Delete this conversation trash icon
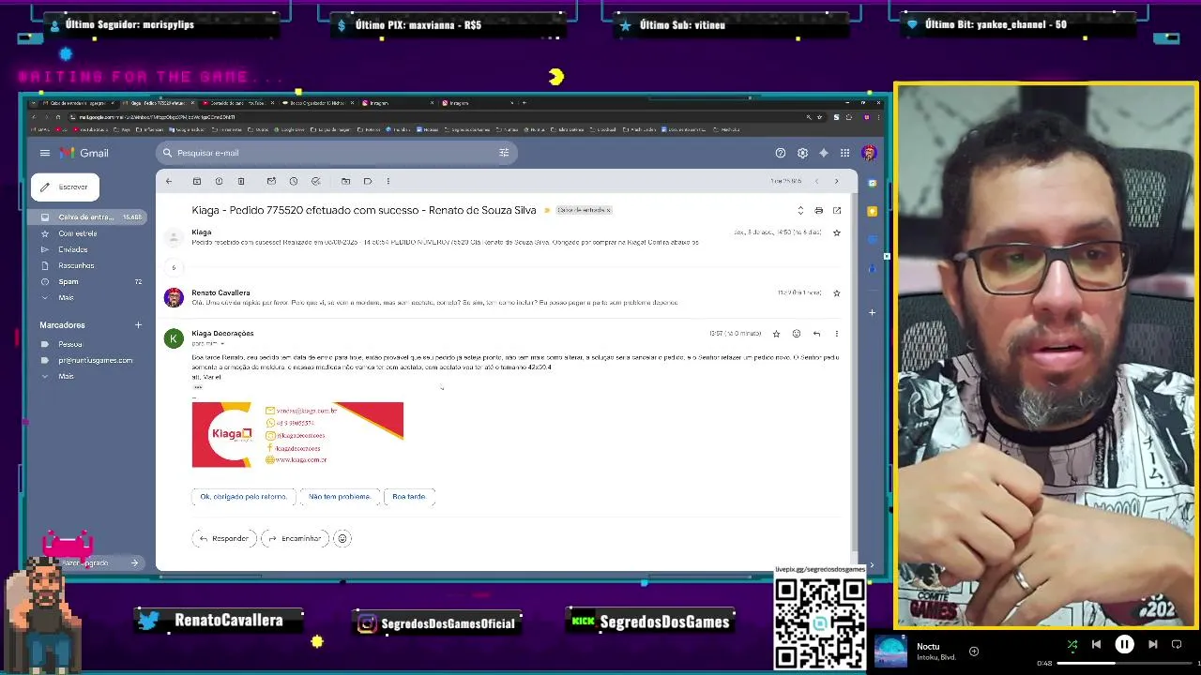 click(x=241, y=181)
